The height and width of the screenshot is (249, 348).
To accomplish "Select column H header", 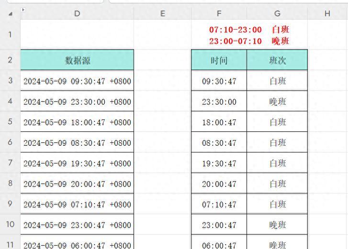I will coord(327,13).
